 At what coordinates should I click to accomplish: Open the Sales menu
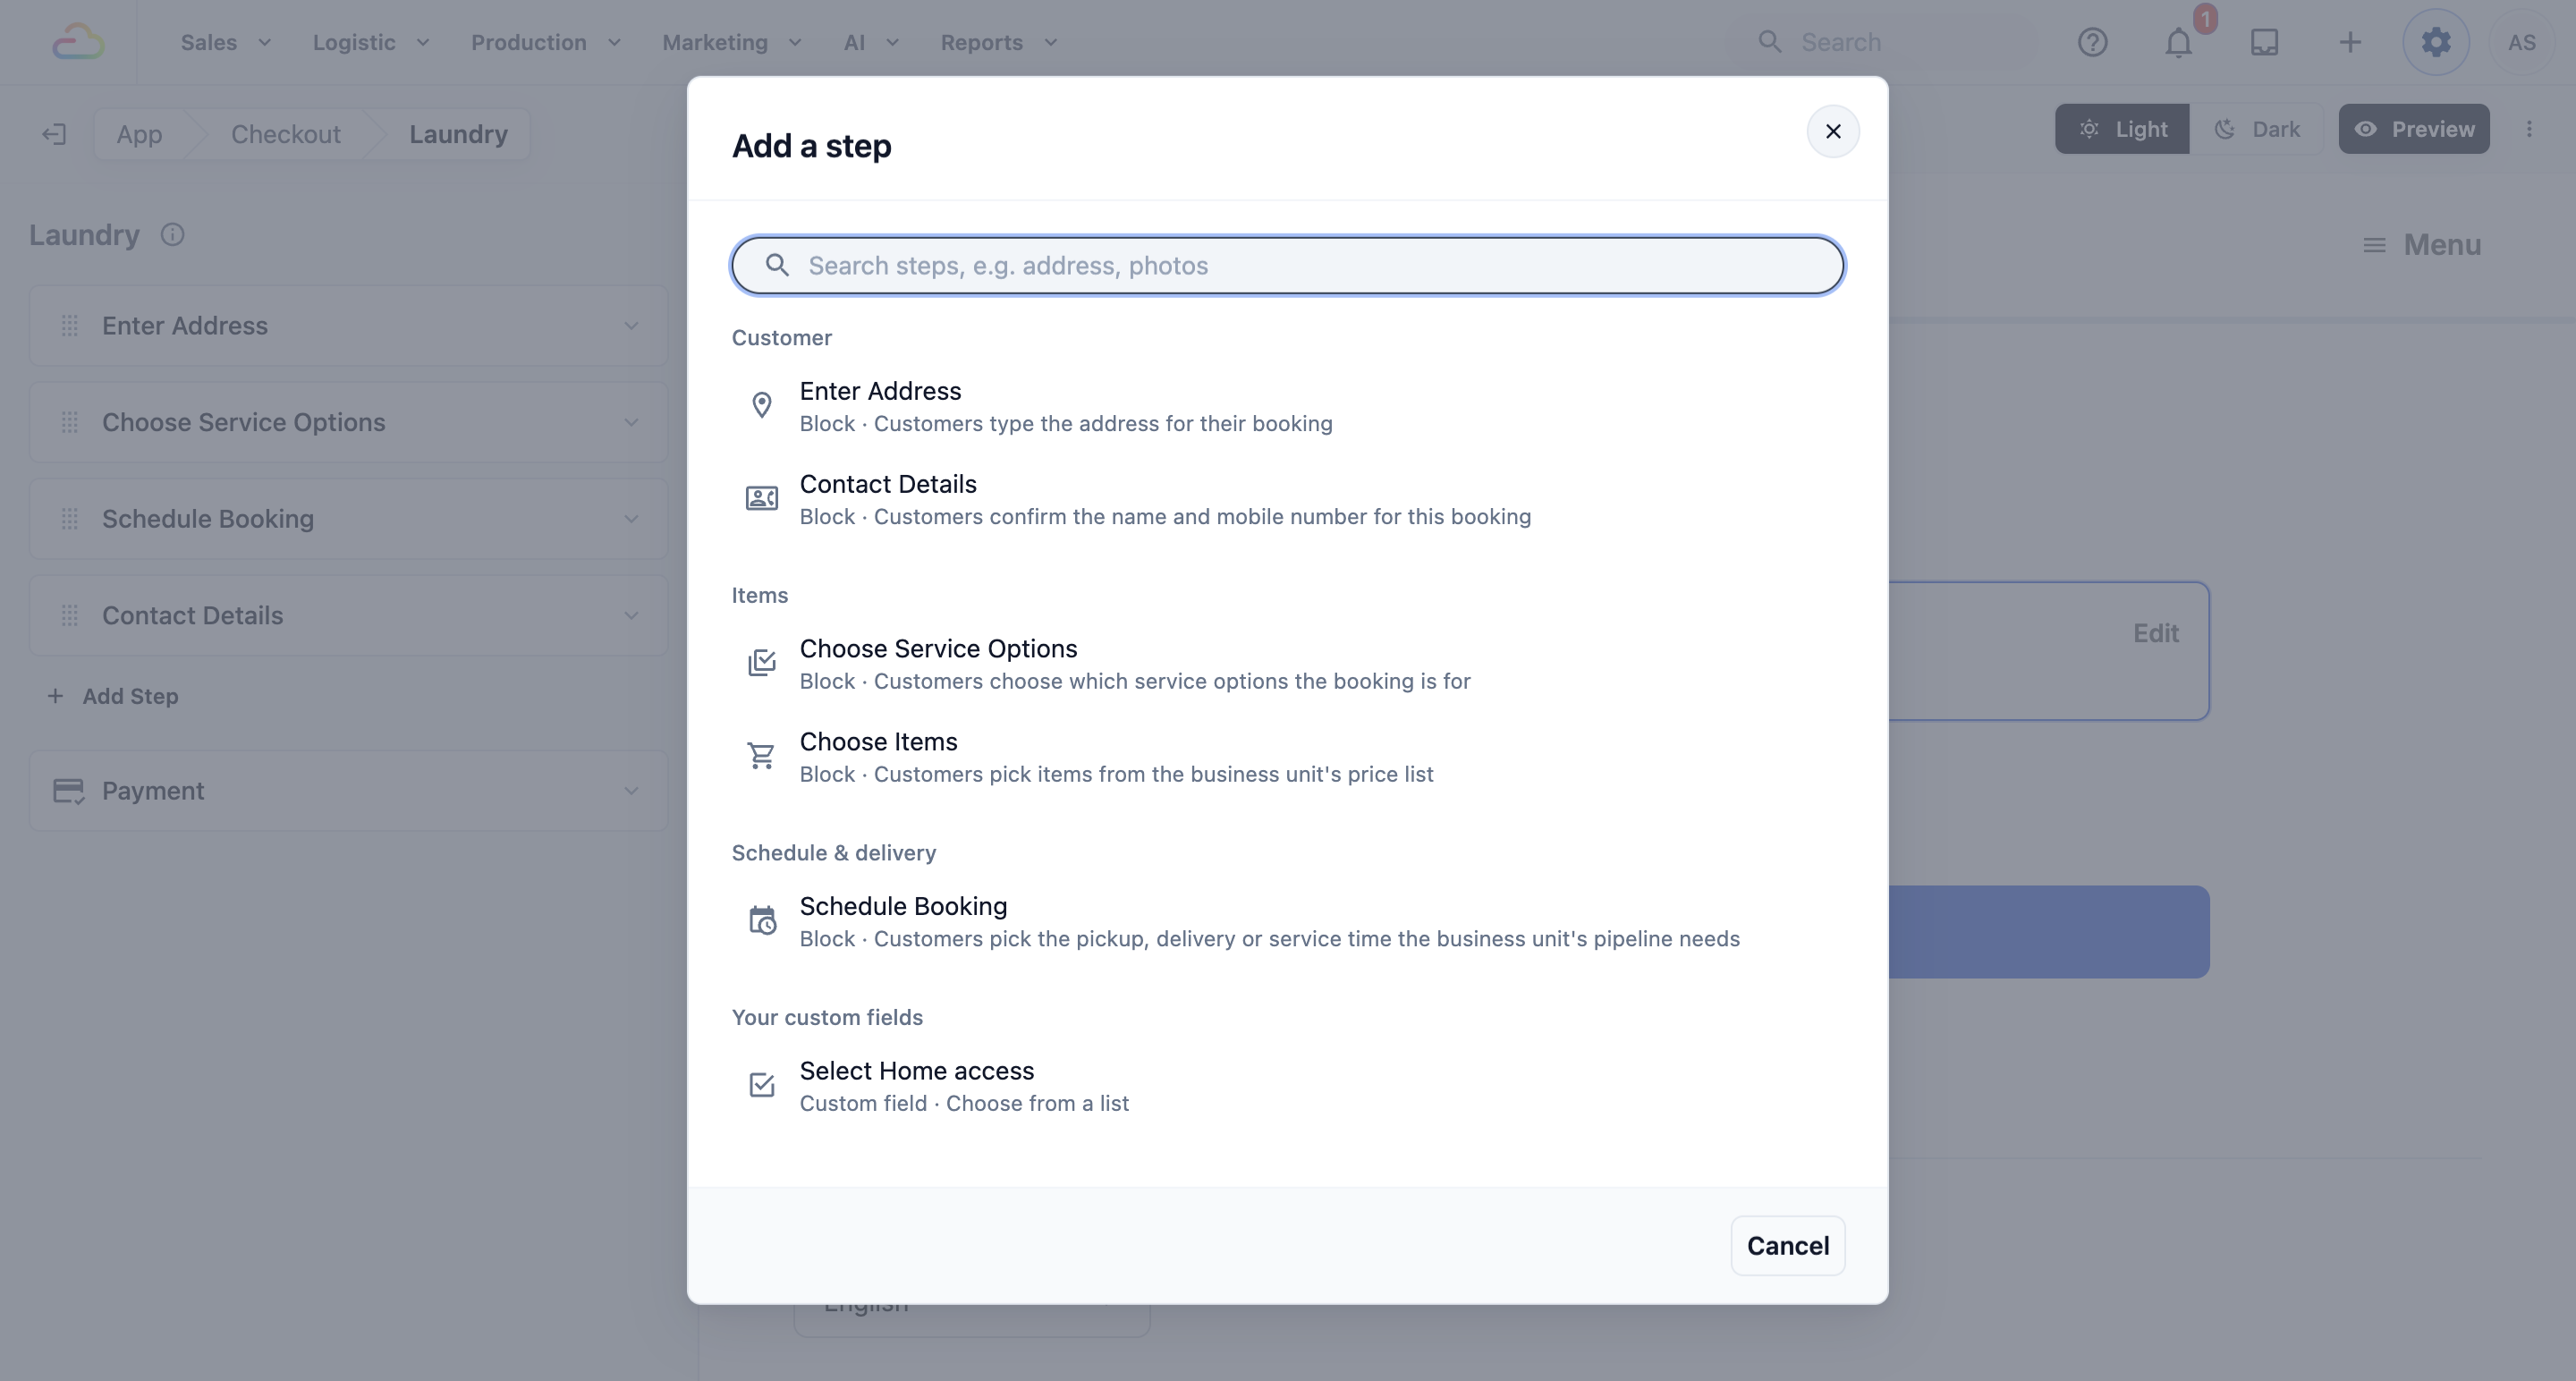226,42
